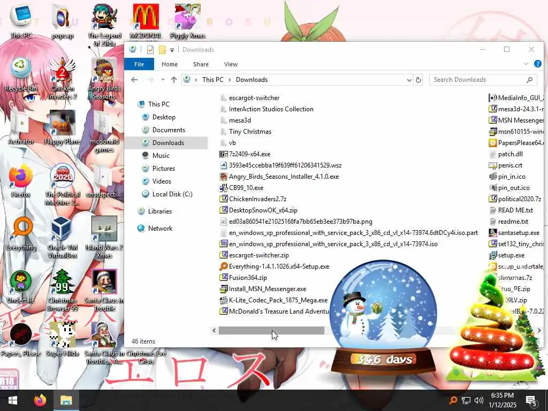Select the 7z2409-x64.exe file
The height and width of the screenshot is (411, 548).
pyautogui.click(x=249, y=154)
